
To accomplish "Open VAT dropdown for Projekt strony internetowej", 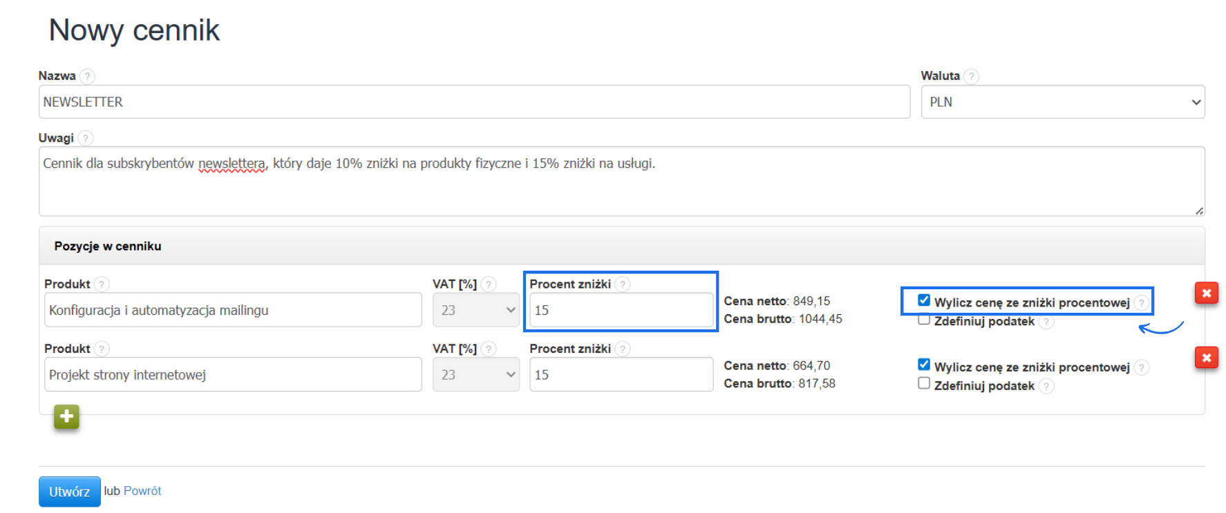I will click(475, 375).
